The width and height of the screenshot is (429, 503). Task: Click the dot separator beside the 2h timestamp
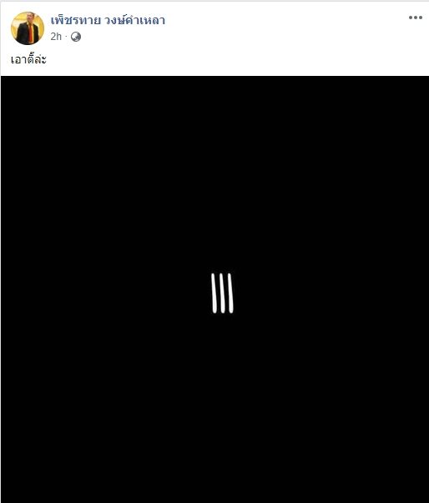(66, 37)
